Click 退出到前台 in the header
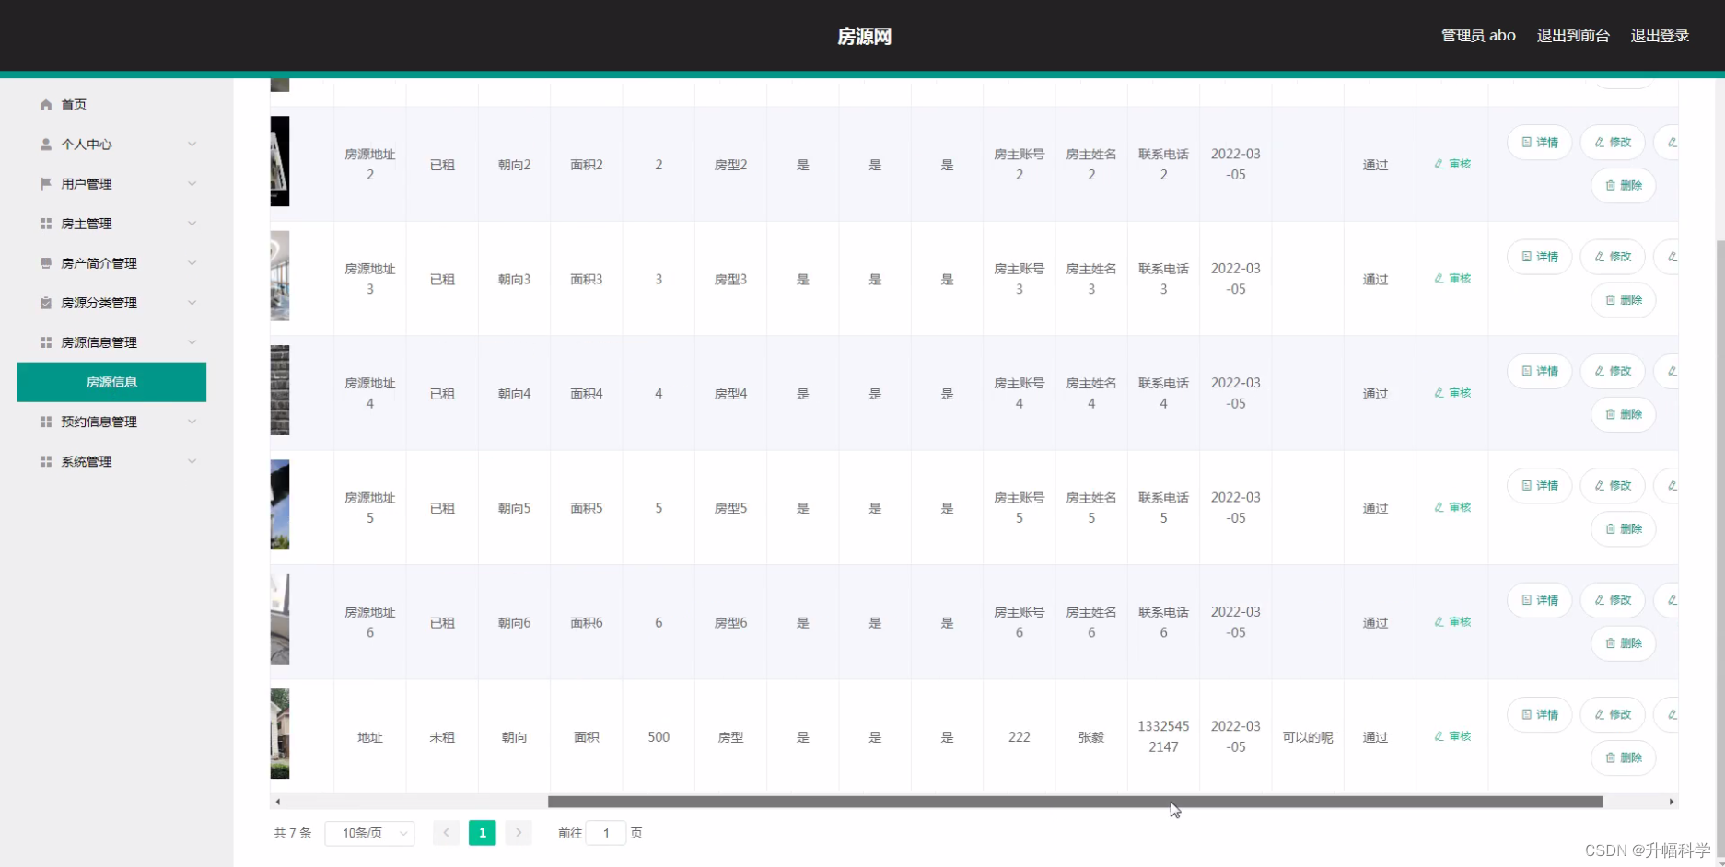The width and height of the screenshot is (1725, 867). pos(1573,36)
